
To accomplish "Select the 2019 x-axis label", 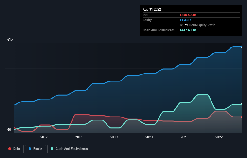I will (114, 137).
